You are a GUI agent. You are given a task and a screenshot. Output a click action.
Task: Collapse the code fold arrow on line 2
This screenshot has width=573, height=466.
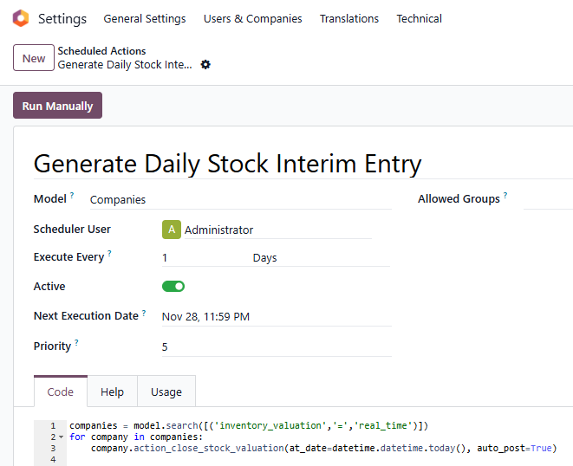point(61,437)
